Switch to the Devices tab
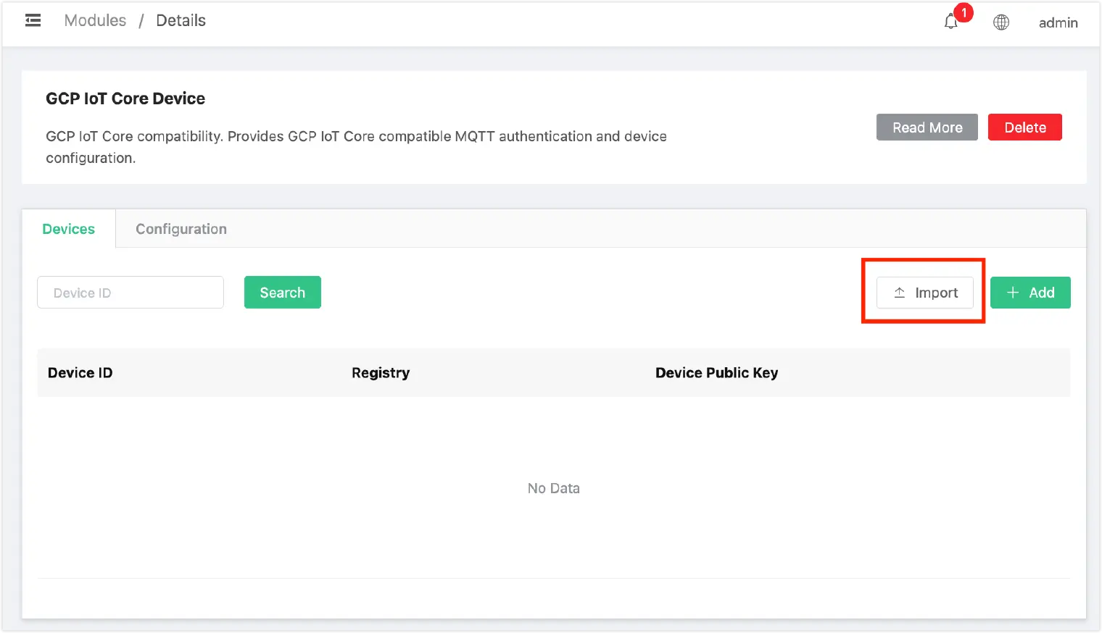 tap(69, 229)
